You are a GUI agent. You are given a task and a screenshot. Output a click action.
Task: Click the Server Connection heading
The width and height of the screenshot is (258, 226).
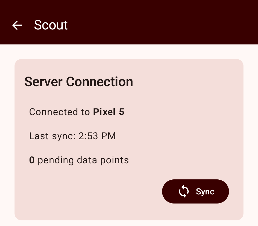[79, 82]
